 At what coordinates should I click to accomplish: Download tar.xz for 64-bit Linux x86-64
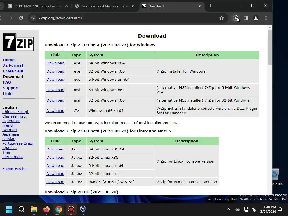coord(55,149)
